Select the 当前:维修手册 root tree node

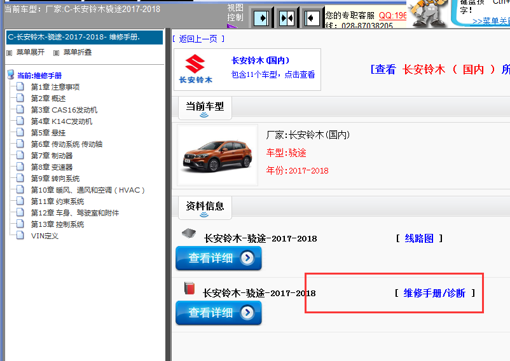coord(39,76)
